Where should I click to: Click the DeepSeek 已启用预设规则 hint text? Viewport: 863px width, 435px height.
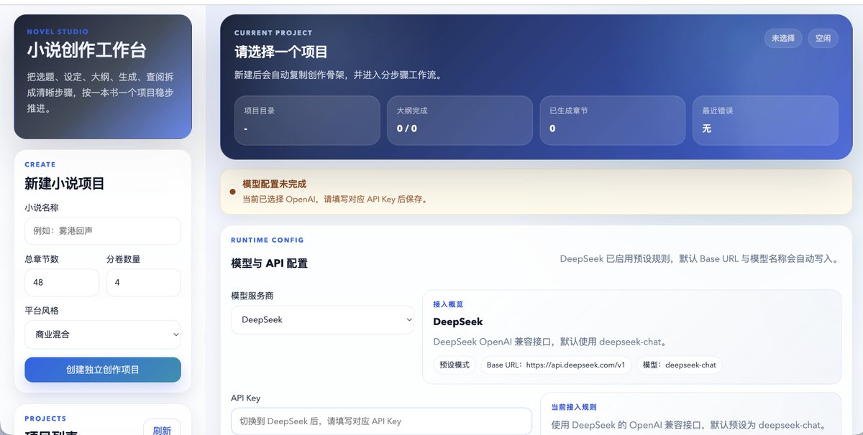699,258
